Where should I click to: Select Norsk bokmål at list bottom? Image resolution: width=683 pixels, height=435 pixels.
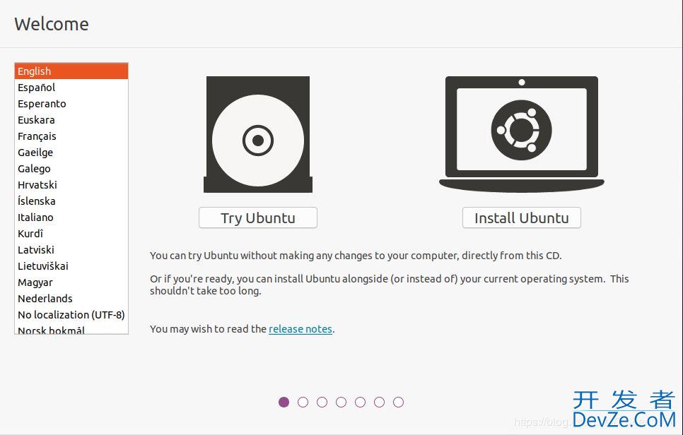pyautogui.click(x=71, y=329)
